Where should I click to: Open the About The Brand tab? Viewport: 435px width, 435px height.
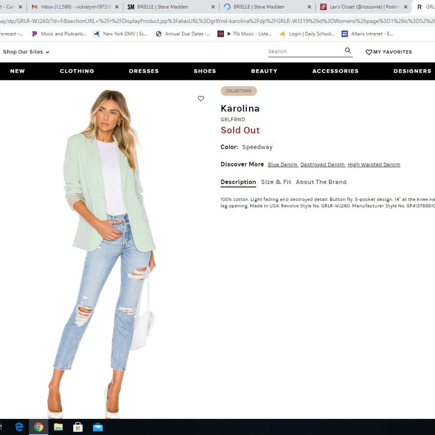coord(321,182)
